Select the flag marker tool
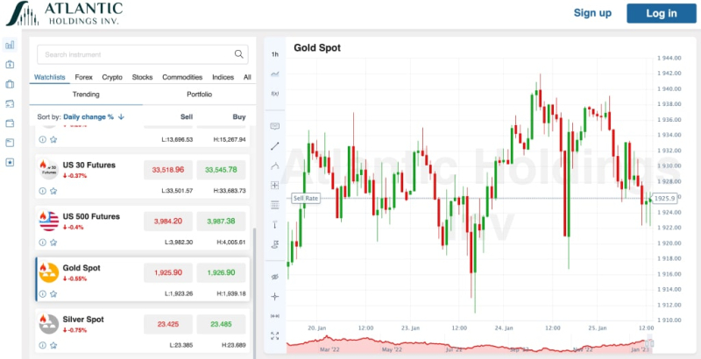This screenshot has width=701, height=359. pos(275,244)
